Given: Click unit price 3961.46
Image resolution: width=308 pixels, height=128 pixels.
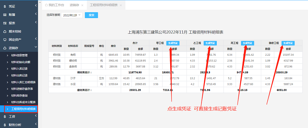Looking at the screenshot, I should tap(113, 61).
